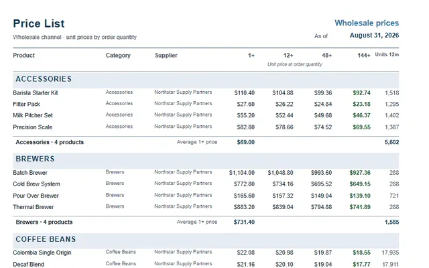This screenshot has height=268, width=429.
Task: Click the August 31, 2026 date
Action: tap(374, 36)
